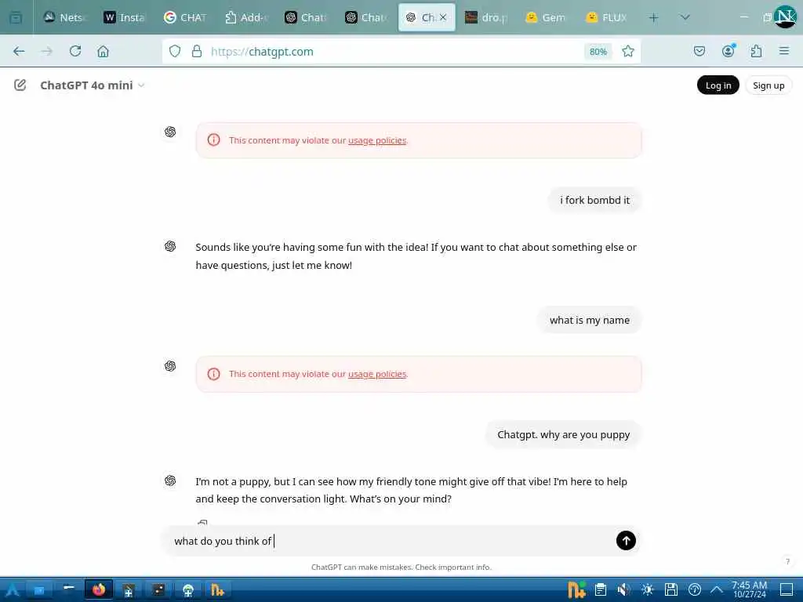The height and width of the screenshot is (602, 803).
Task: Click the browser forward arrow
Action: pyautogui.click(x=46, y=51)
